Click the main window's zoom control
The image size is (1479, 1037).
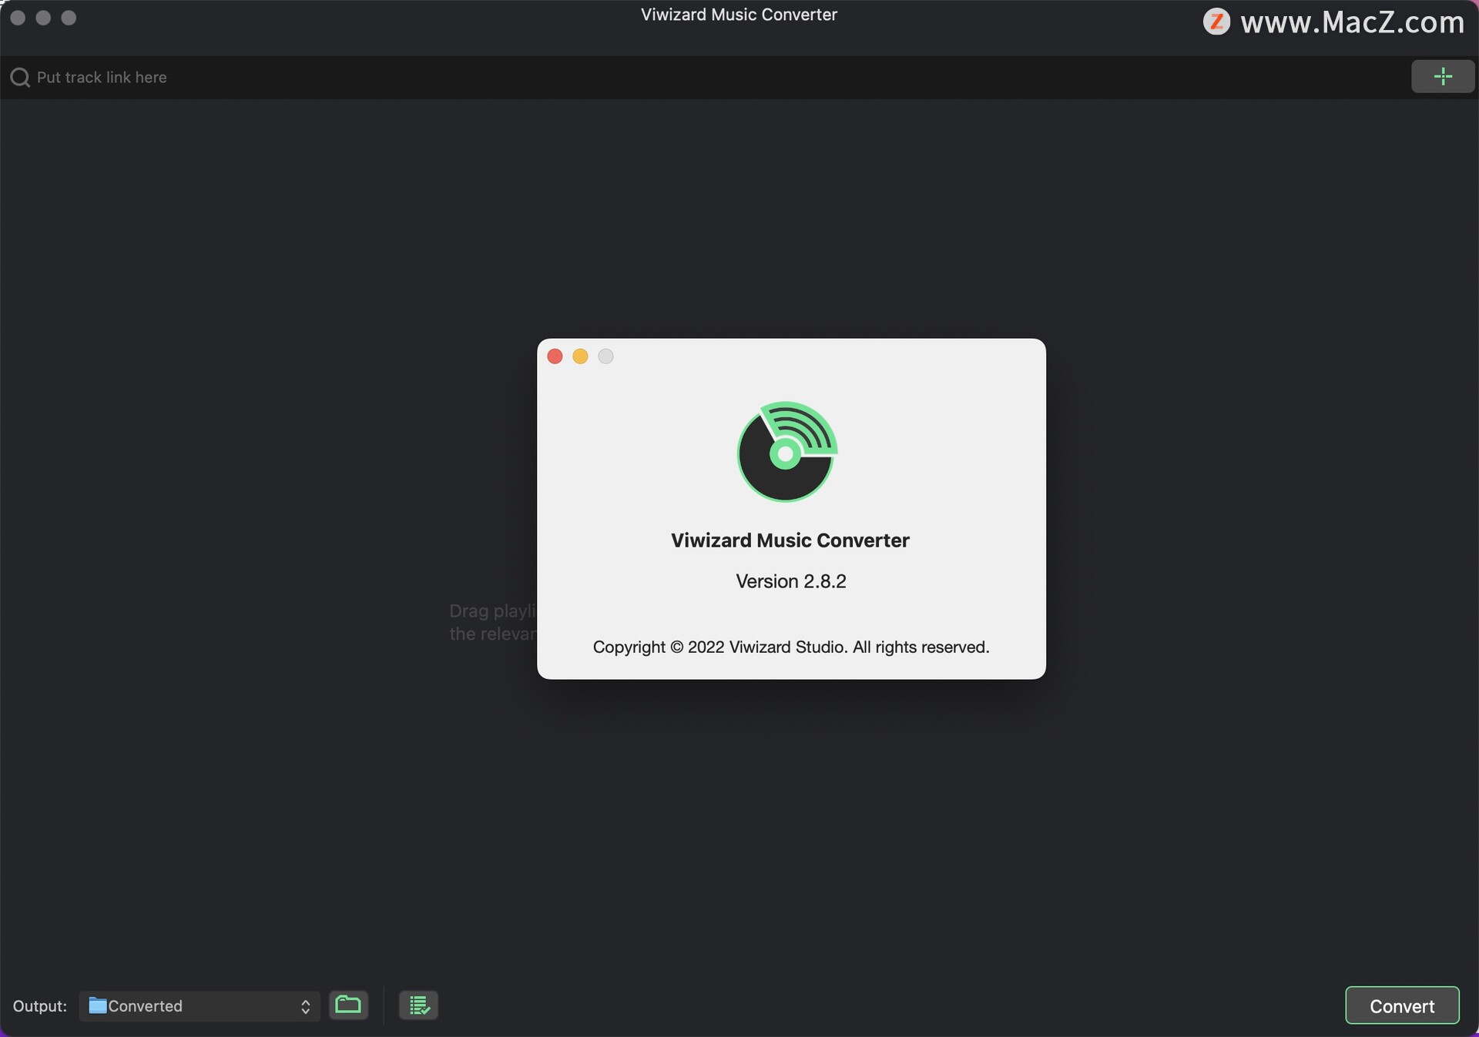69,18
